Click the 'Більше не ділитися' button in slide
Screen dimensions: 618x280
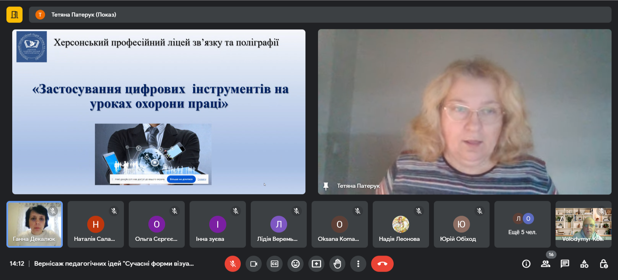tap(181, 179)
